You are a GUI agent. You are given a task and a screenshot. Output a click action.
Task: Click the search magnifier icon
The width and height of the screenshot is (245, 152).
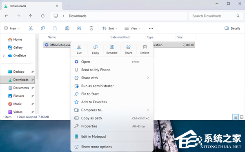pyautogui.click(x=238, y=16)
